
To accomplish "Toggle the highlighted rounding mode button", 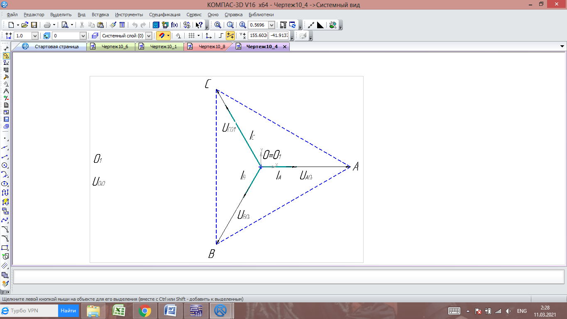I will (x=230, y=36).
